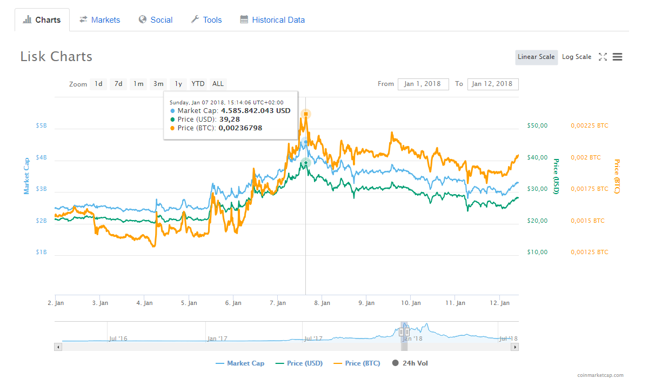Click the To date field
Screen dimensions: 655x385
[493, 84]
